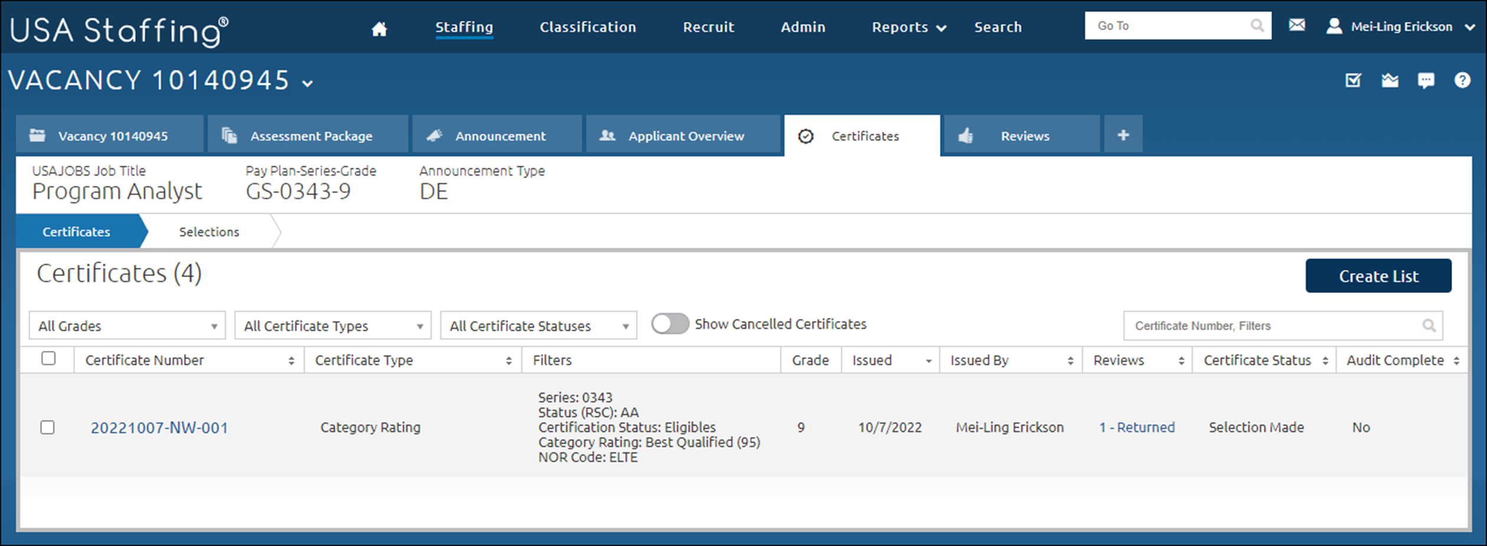The image size is (1487, 546).
Task: Expand the All Grades dropdown
Action: click(127, 325)
